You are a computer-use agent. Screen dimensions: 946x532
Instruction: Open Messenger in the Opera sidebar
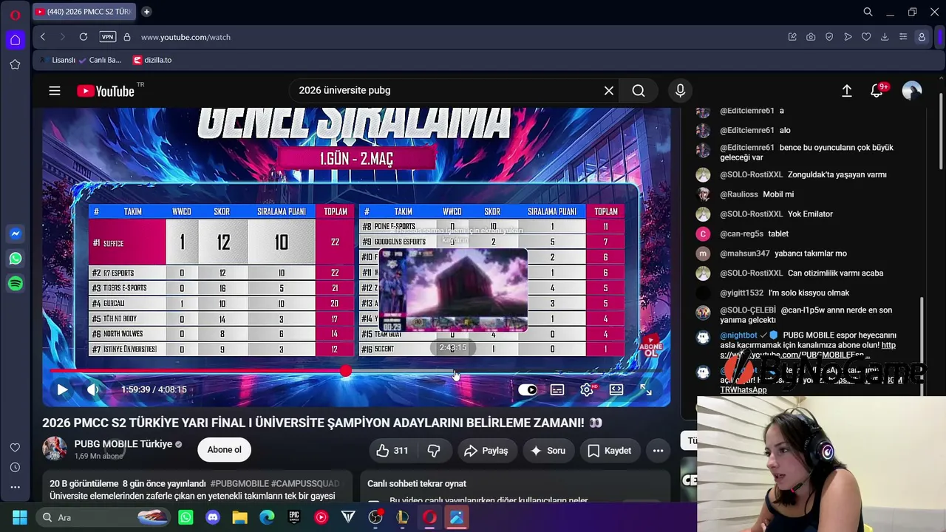point(15,234)
